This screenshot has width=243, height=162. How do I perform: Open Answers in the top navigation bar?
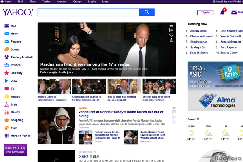coord(62,2)
